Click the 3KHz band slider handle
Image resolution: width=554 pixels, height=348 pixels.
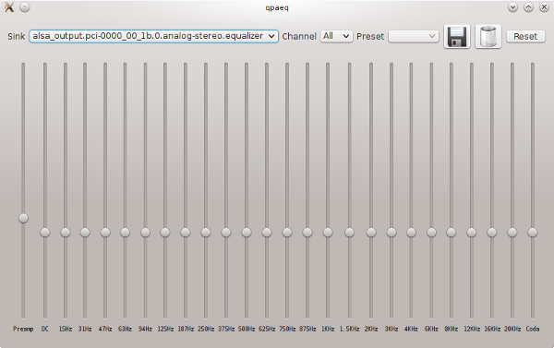click(391, 233)
